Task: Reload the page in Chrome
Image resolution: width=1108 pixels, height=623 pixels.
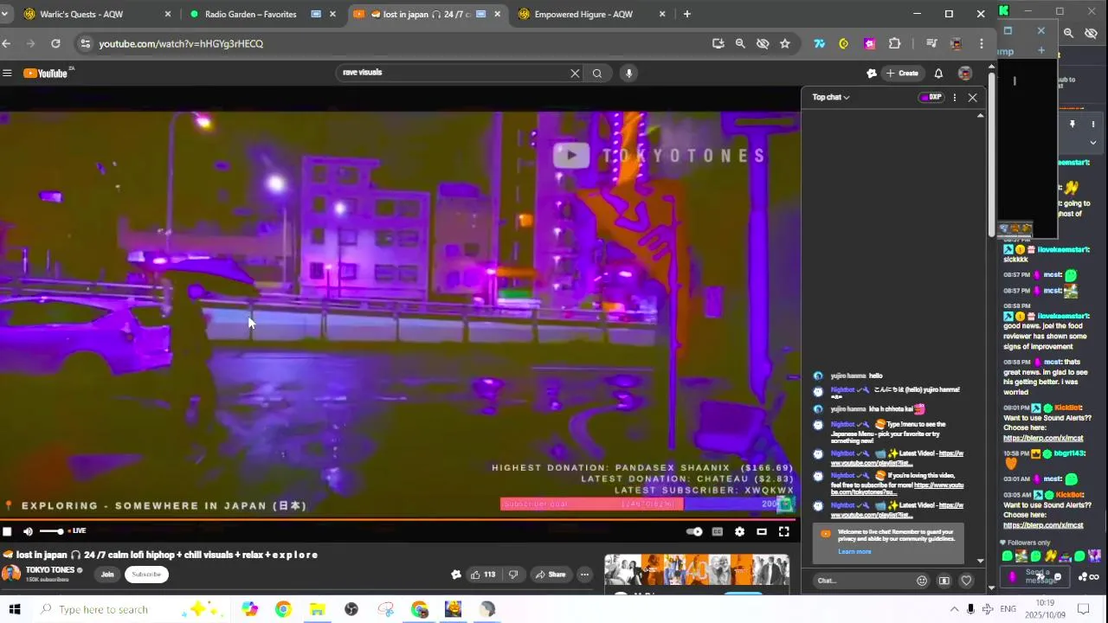Action: (x=55, y=43)
